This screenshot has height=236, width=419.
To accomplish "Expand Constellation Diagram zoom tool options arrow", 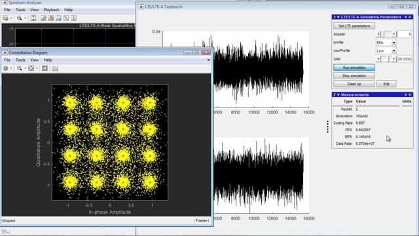I will 26,68.
